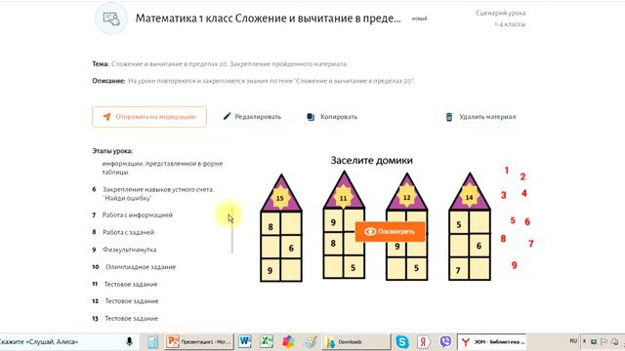Click the lesson title Математика 1 класс
The height and width of the screenshot is (351, 625).
click(268, 19)
